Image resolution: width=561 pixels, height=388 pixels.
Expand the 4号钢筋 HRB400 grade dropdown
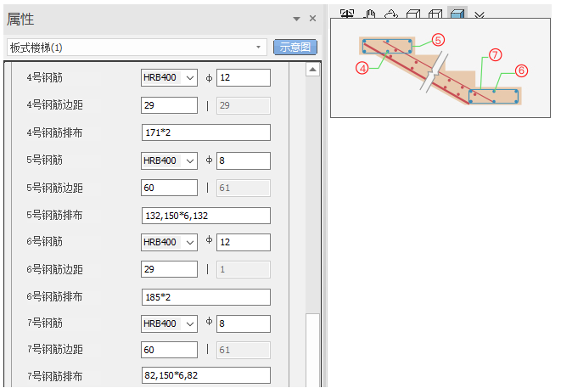pos(189,78)
